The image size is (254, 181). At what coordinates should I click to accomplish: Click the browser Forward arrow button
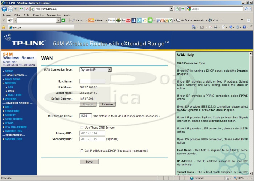pos(11,9)
